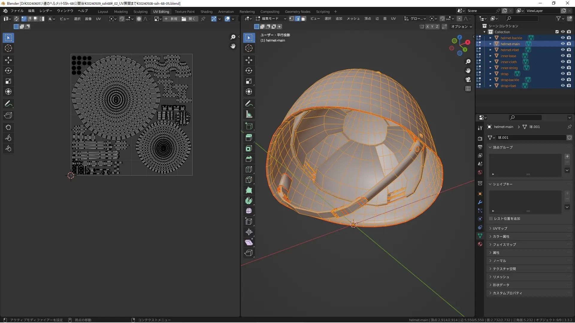Toggle the Collection exclude checkbox
This screenshot has width=575, height=323.
557,32
